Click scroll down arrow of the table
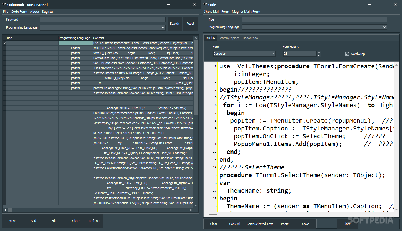Screen dimensions: 402x231 click(x=196, y=205)
